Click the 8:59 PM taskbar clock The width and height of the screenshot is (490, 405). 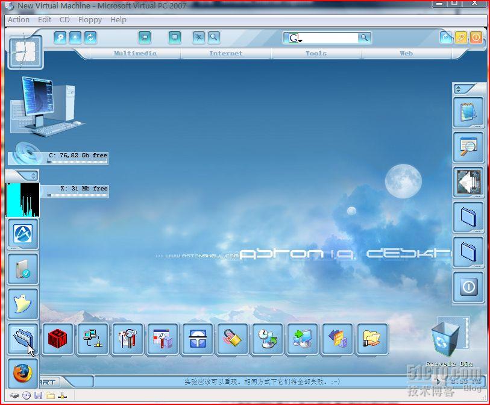coord(465,381)
